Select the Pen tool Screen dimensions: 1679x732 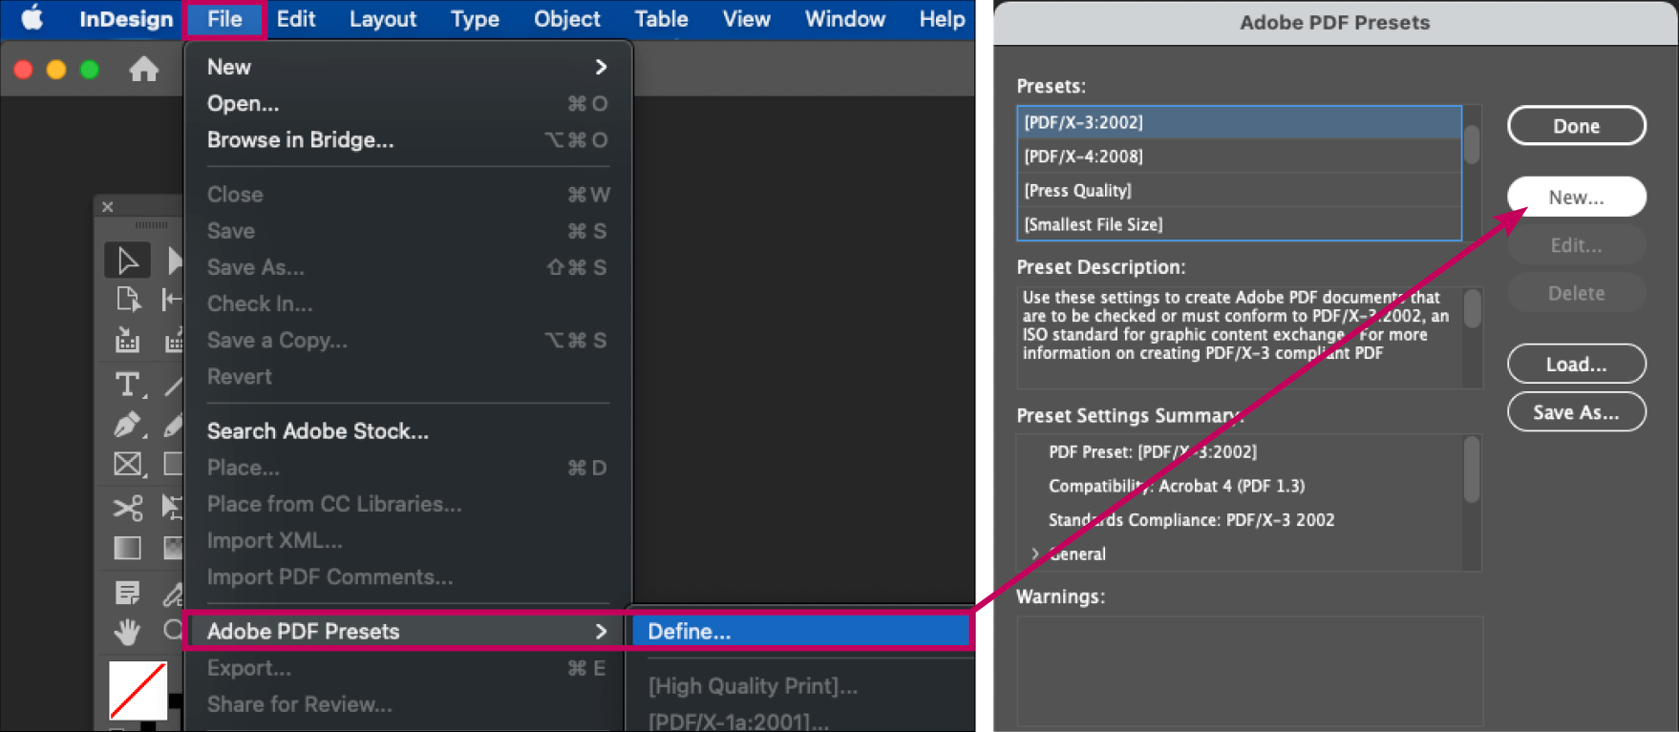pos(127,424)
